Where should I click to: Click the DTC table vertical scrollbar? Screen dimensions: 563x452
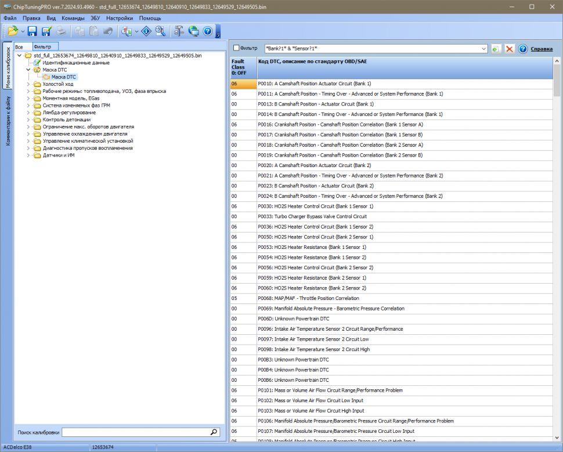557,232
